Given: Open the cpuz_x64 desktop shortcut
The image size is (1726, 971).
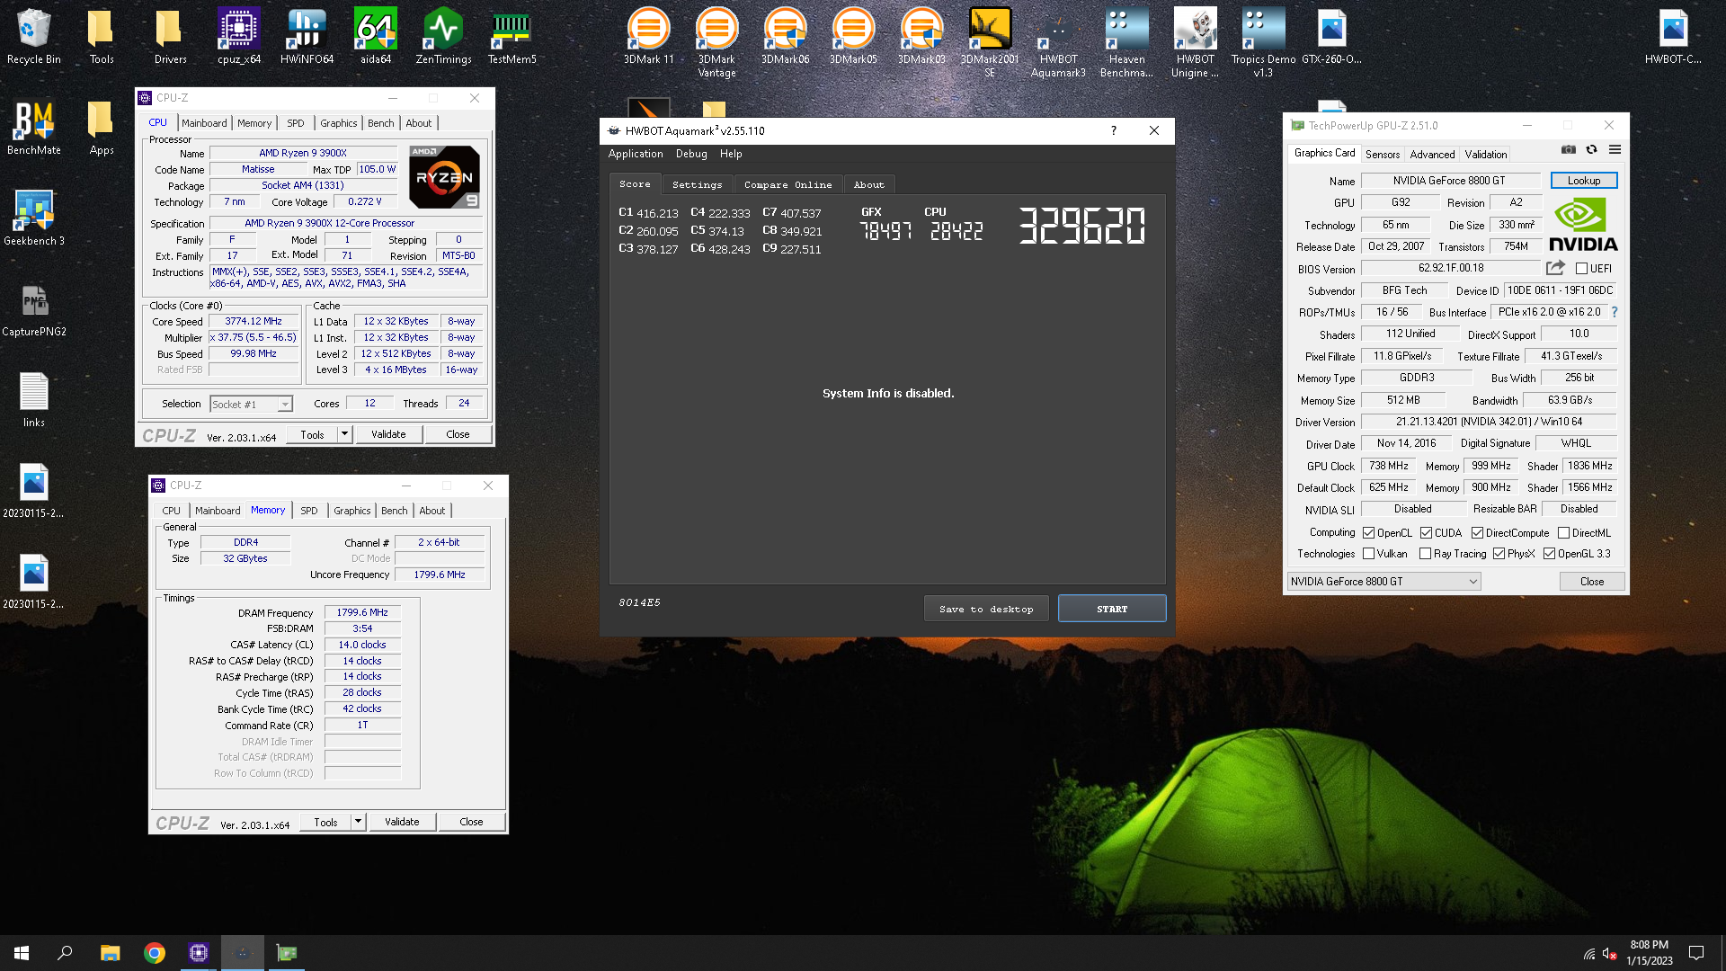Looking at the screenshot, I should [239, 37].
